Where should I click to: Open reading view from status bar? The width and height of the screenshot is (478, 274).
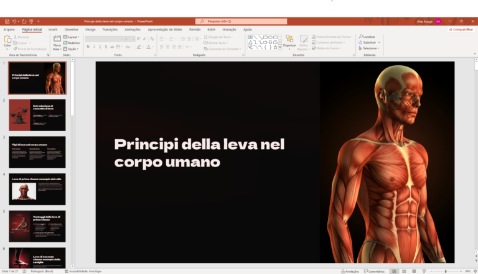[x=416, y=272]
